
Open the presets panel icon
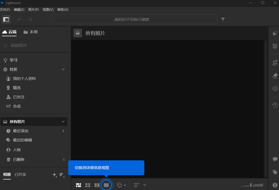click(x=275, y=33)
